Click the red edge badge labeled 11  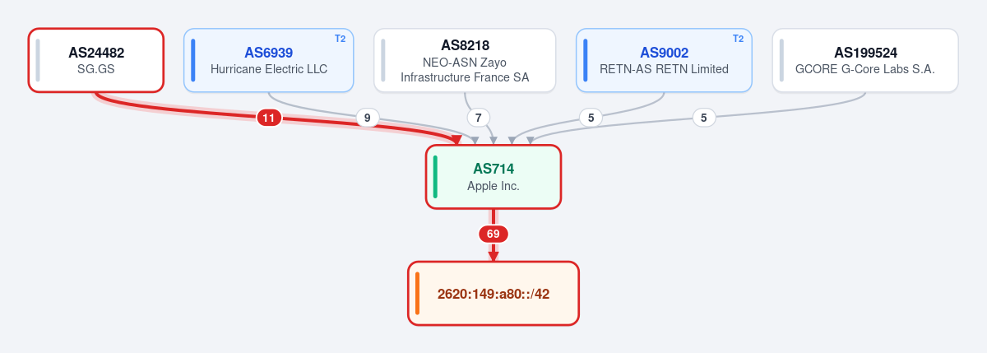[268, 118]
